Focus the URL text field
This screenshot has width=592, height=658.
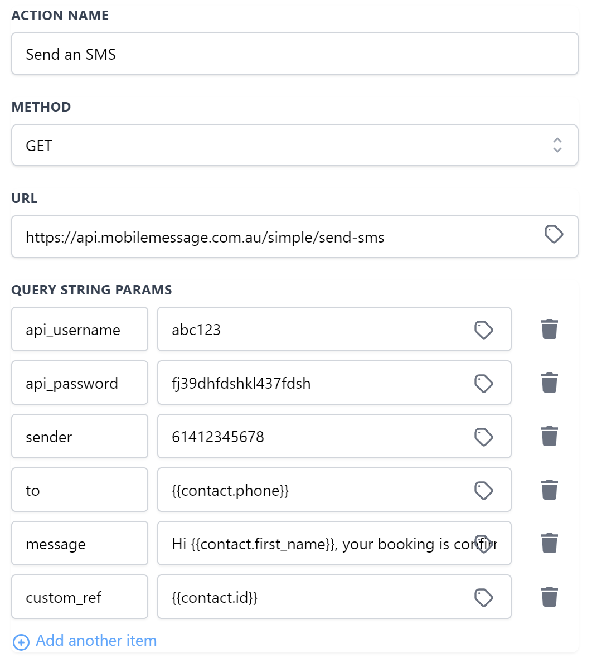coord(273,237)
